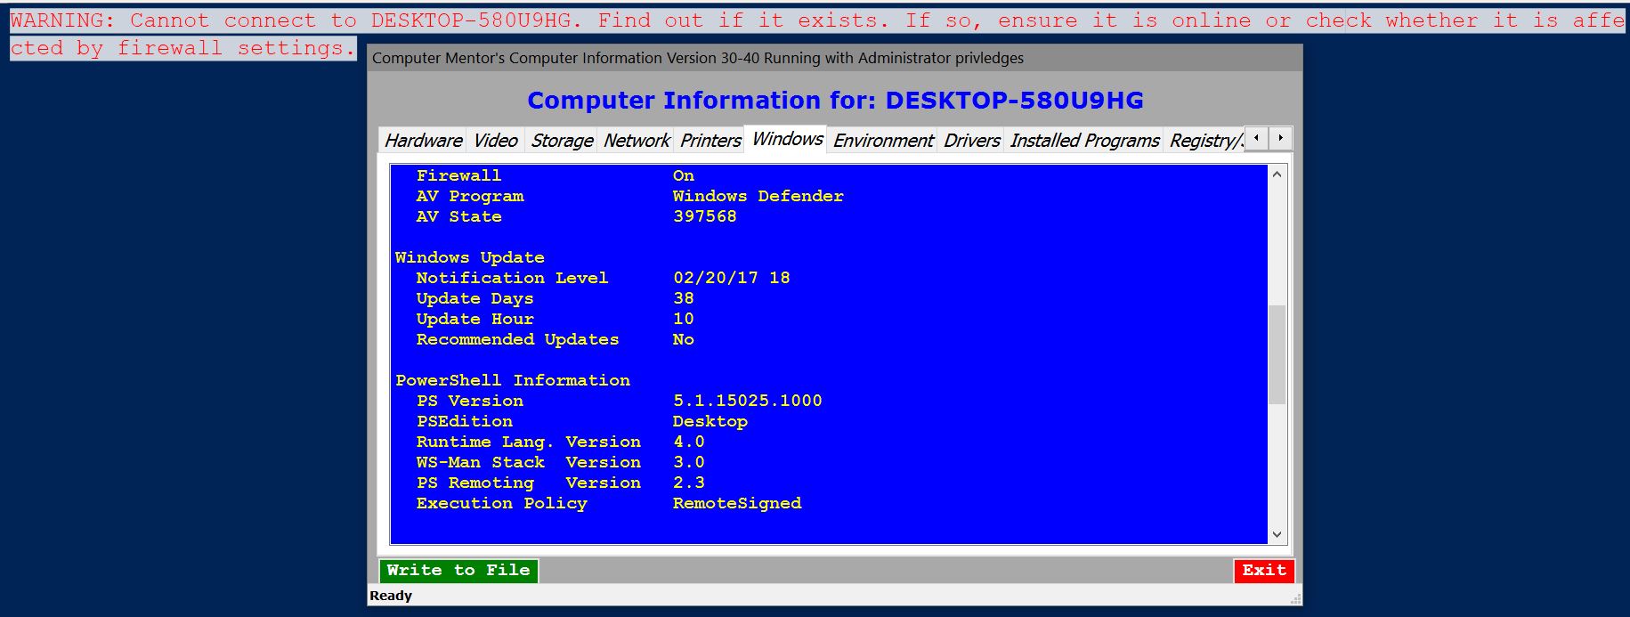Click the scrollbar track above the thumb
1630x617 pixels.
[1277, 240]
